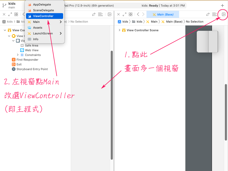The image size is (228, 171).
Task: Click kids project in right breadcrumb
Action: pyautogui.click(x=123, y=22)
